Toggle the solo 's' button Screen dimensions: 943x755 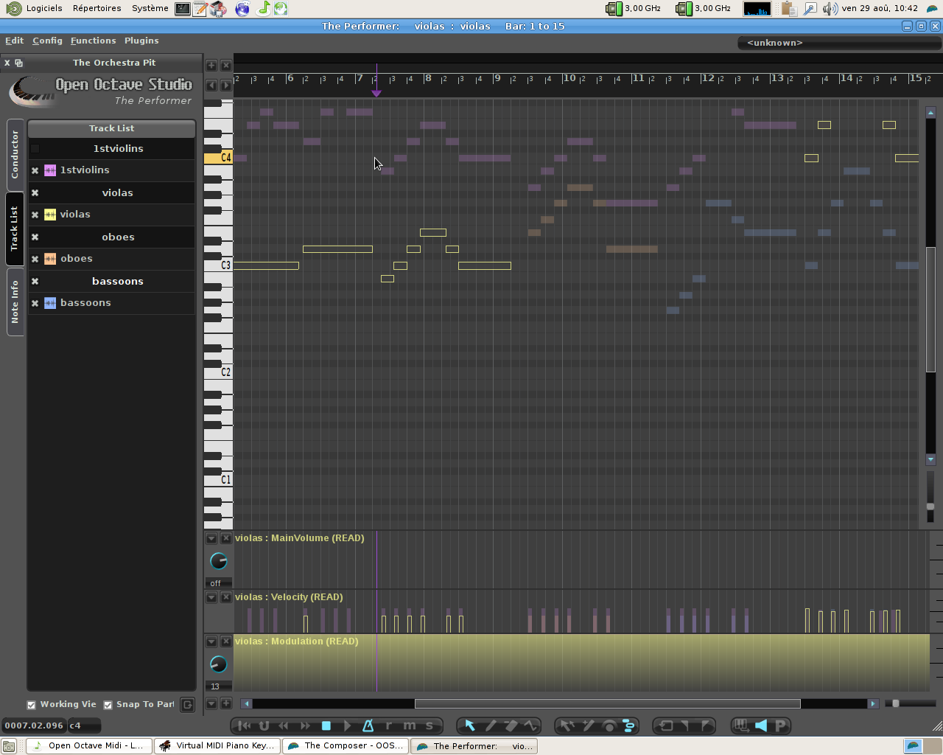[x=430, y=726]
